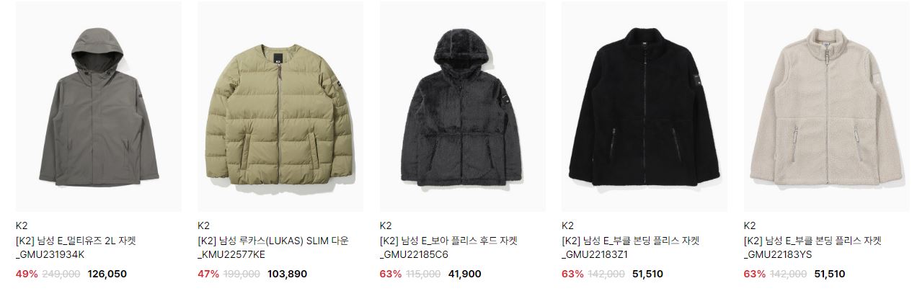Screen dimensions: 917x304
Task: Click the 49% discount label
Action: pyautogui.click(x=26, y=274)
